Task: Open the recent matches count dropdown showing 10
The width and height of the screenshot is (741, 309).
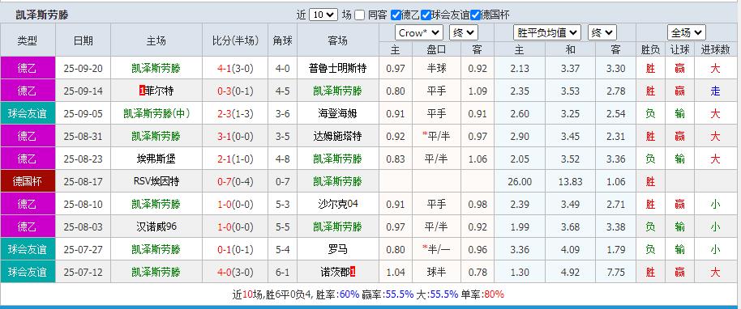Action: [323, 15]
